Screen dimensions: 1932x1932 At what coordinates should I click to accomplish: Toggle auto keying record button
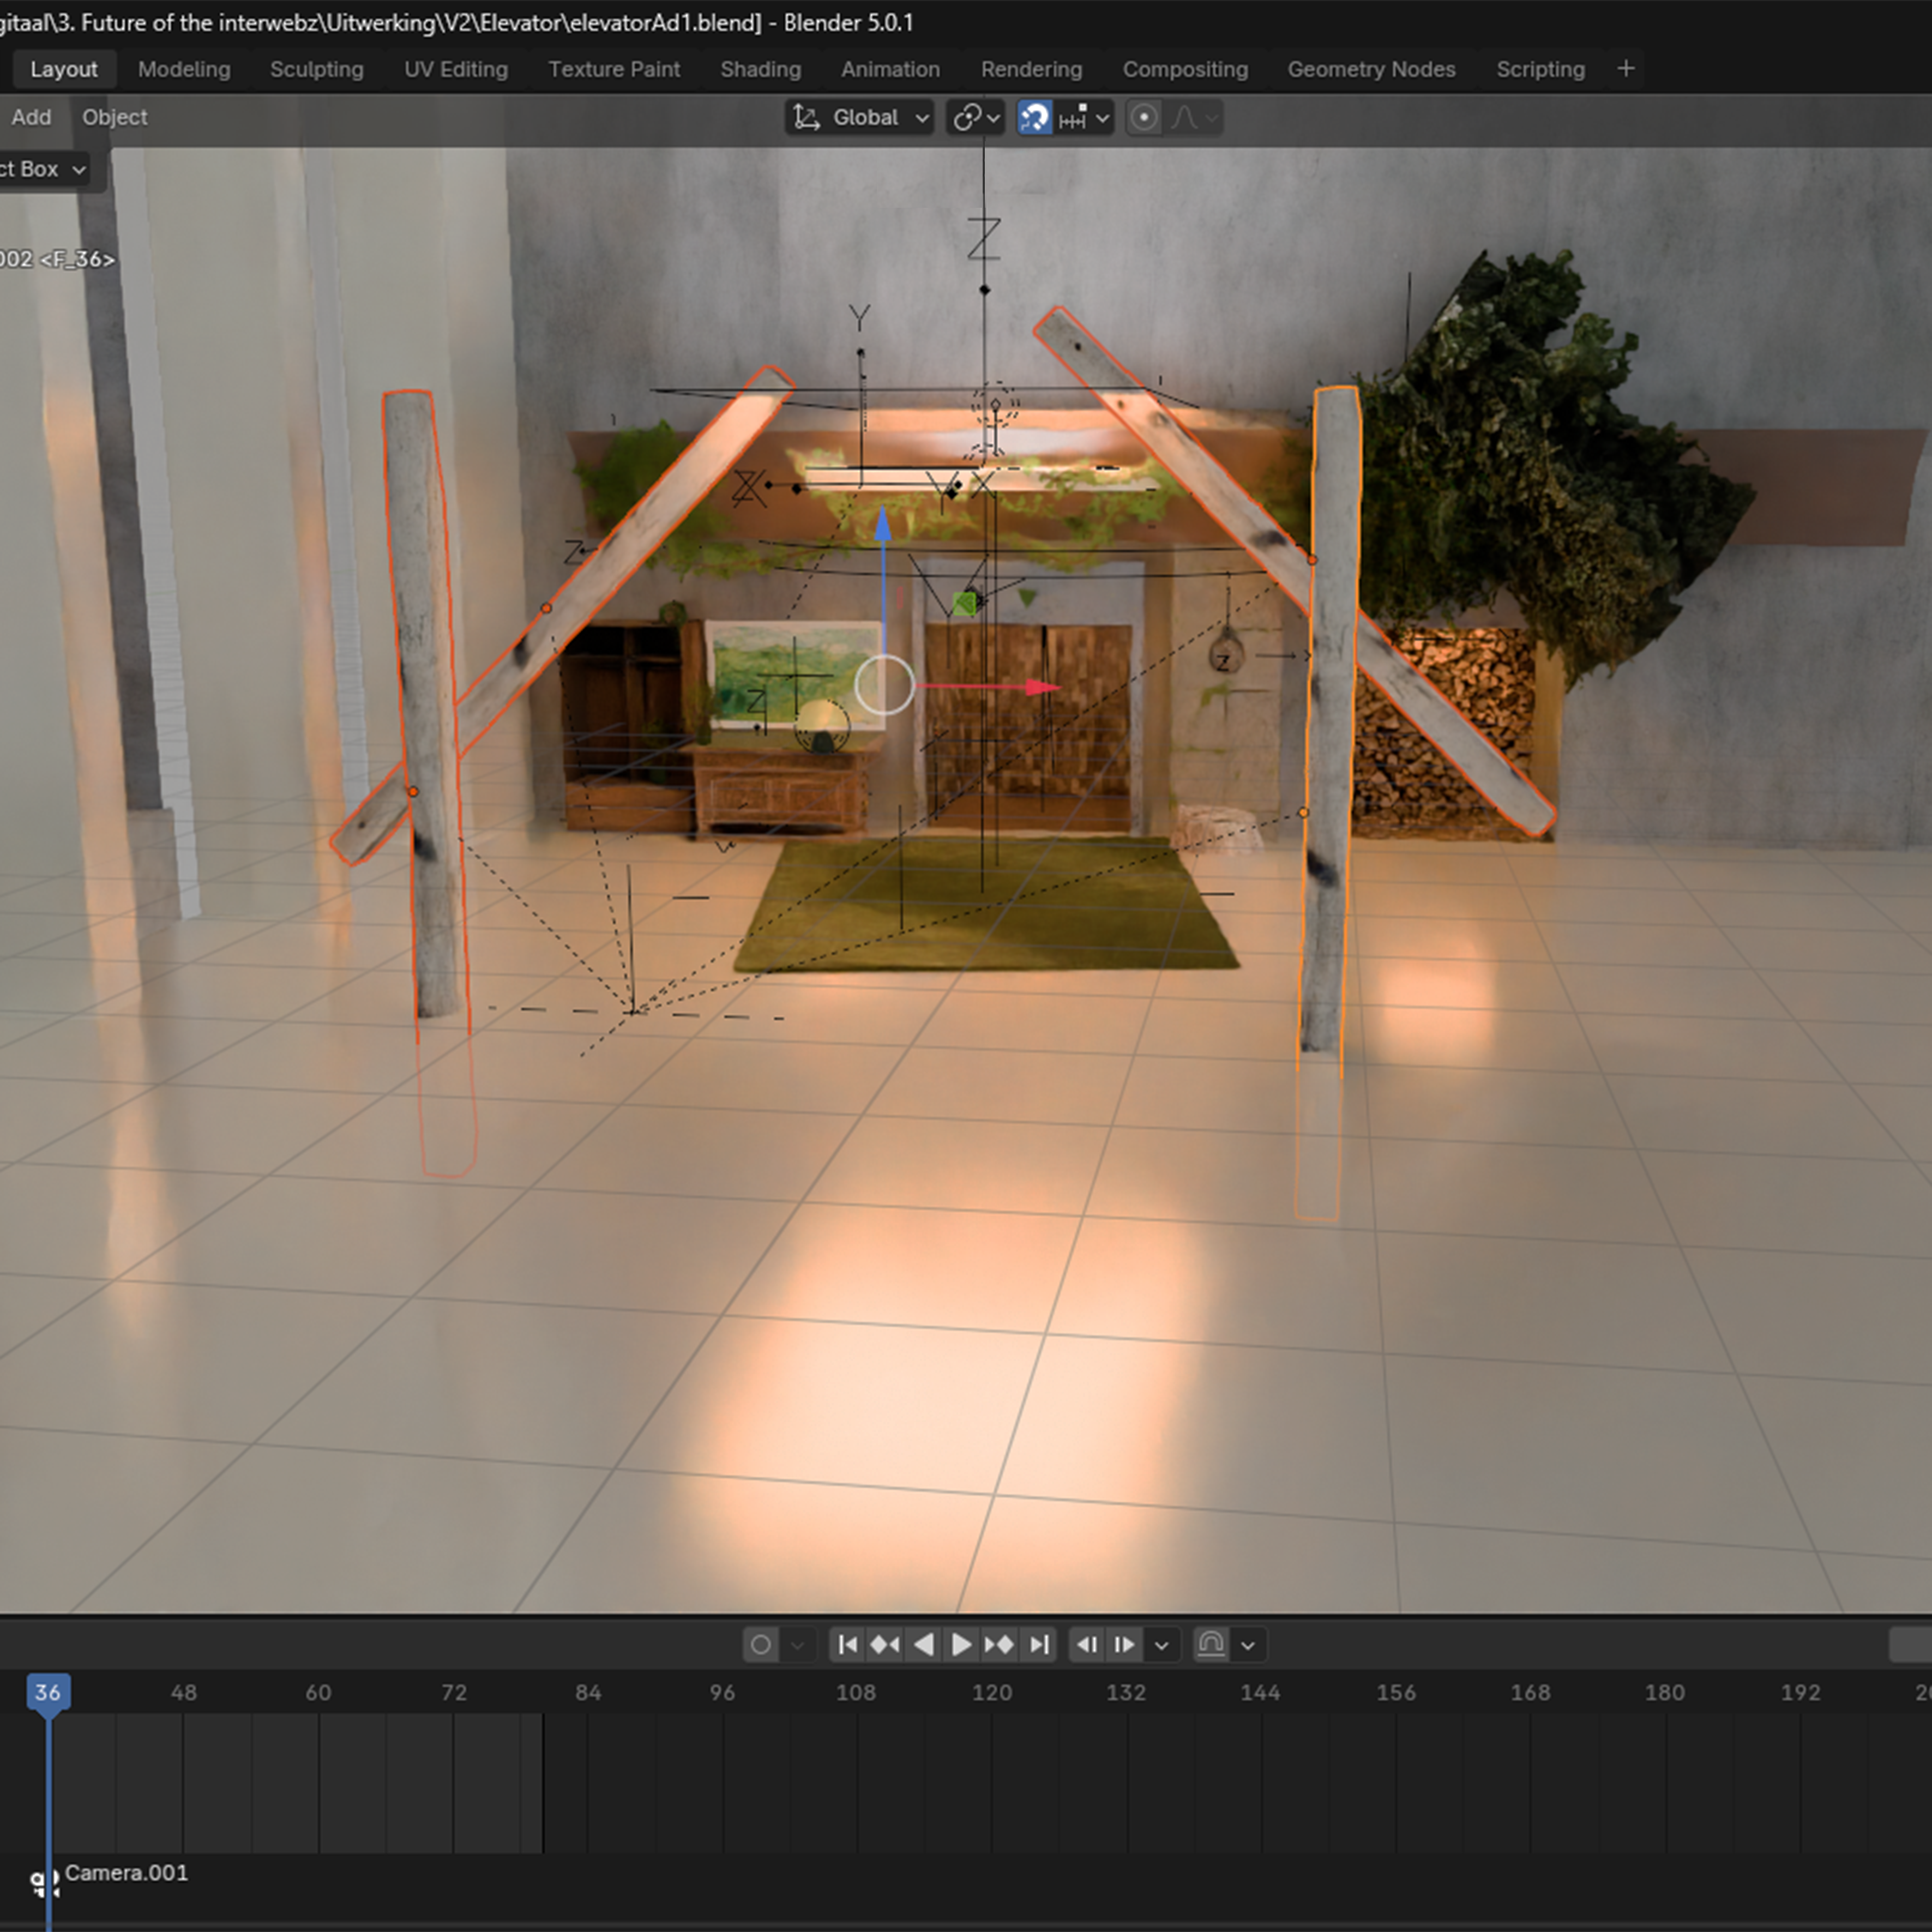pyautogui.click(x=761, y=1645)
